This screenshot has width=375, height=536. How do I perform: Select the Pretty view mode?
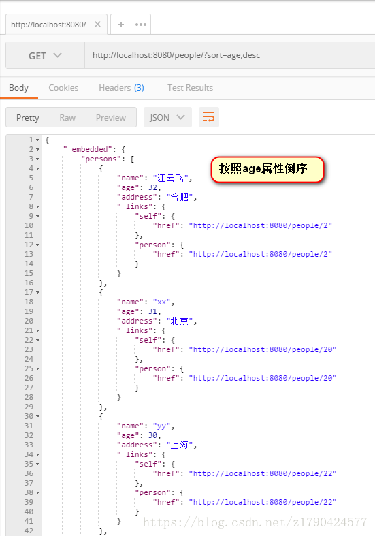[x=28, y=118]
